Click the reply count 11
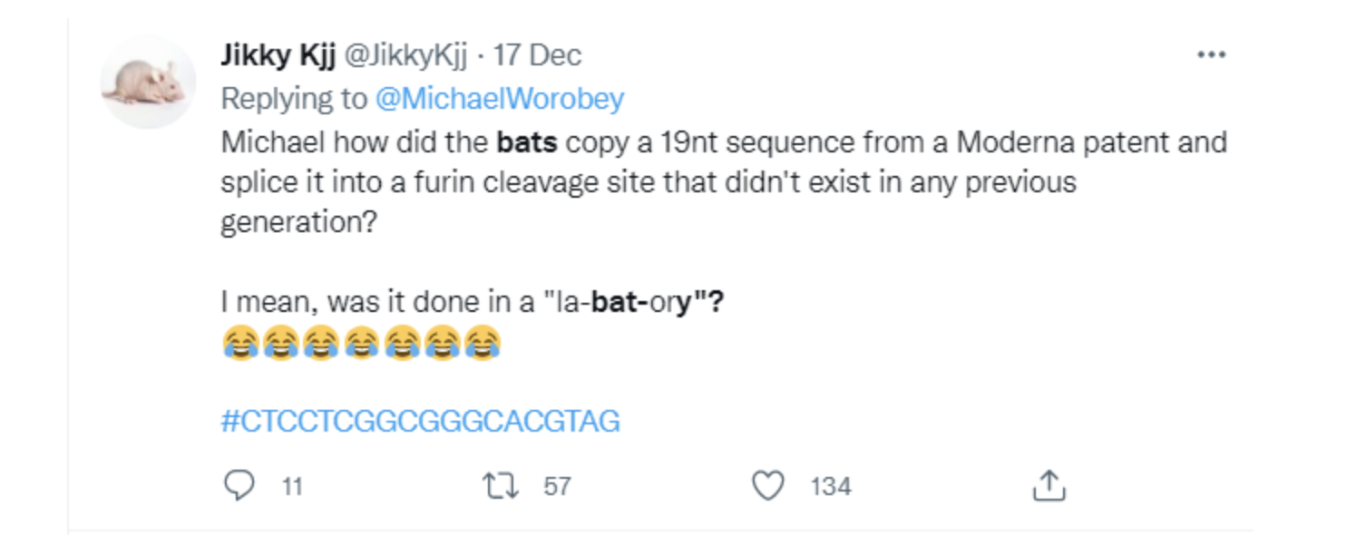This screenshot has width=1346, height=535. [291, 487]
